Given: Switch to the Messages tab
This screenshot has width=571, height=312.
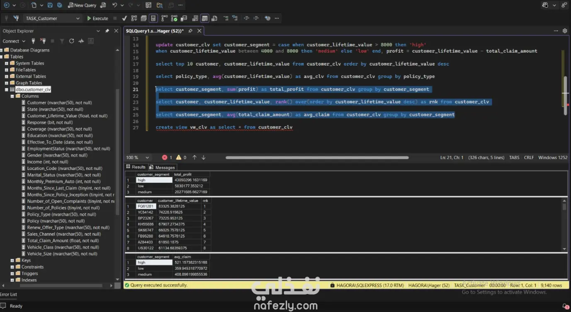Looking at the screenshot, I should (162, 167).
